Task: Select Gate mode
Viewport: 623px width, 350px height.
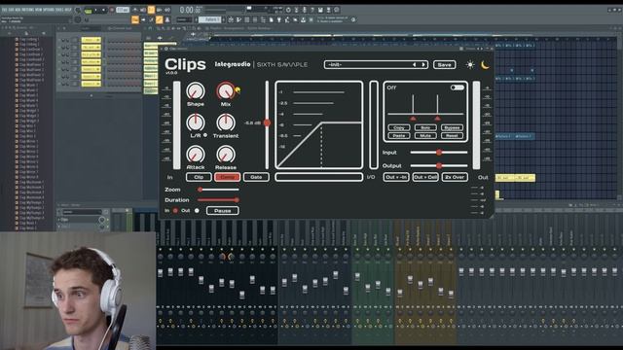Action: point(256,177)
